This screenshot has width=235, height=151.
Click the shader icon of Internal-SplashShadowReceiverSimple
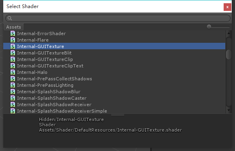[x=13, y=111]
